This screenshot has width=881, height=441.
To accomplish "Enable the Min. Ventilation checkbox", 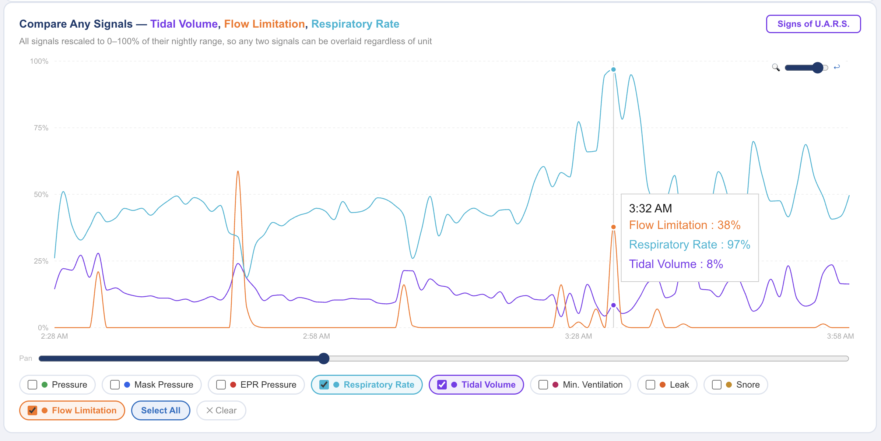I will [543, 384].
